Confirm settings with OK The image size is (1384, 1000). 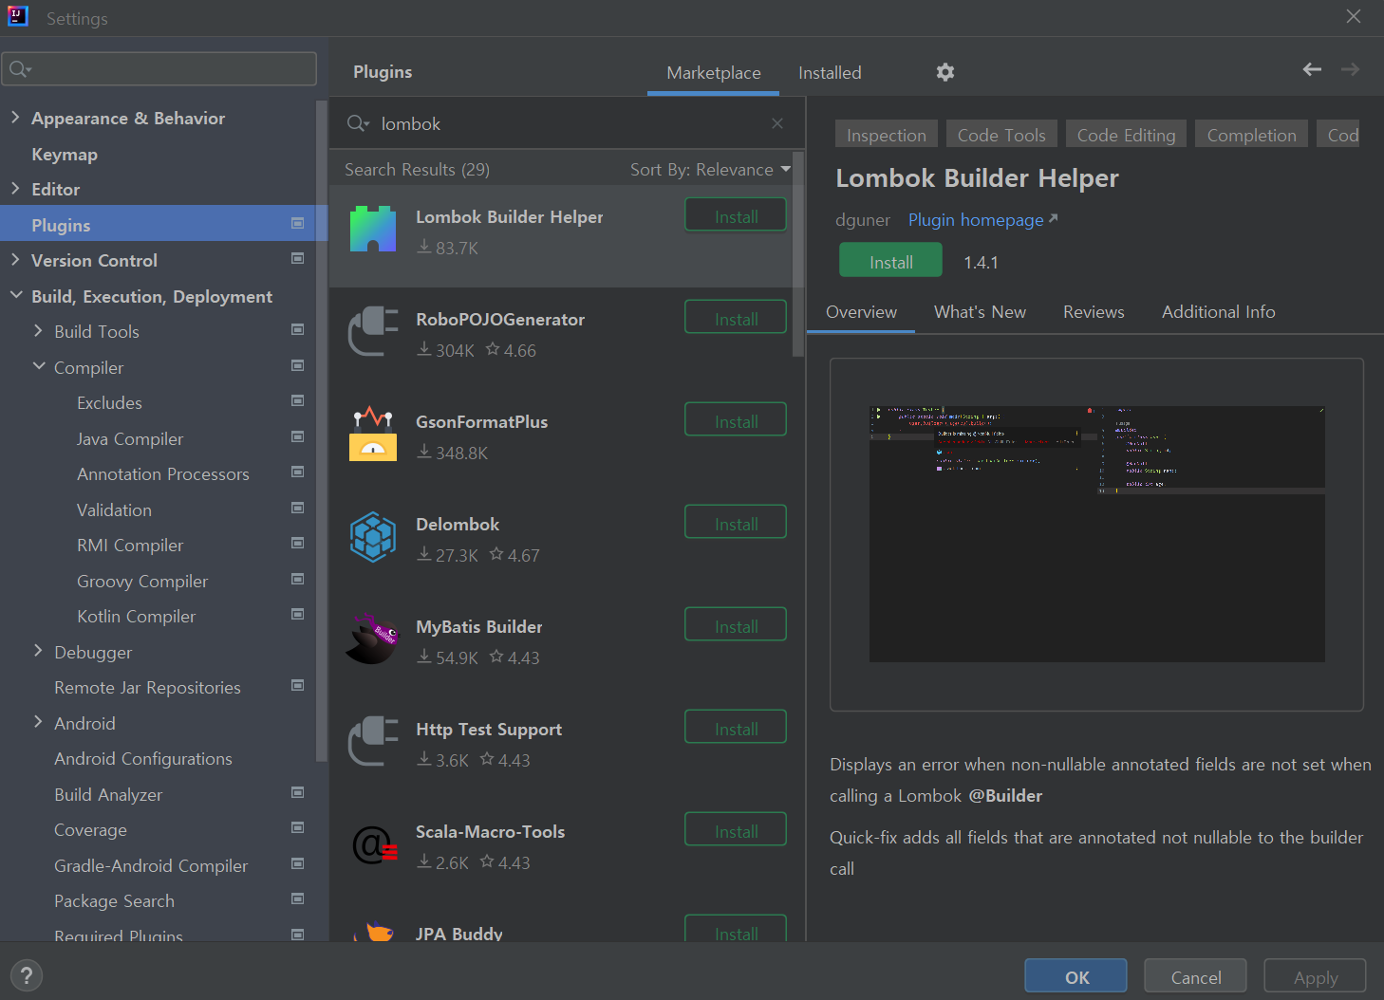(1075, 976)
